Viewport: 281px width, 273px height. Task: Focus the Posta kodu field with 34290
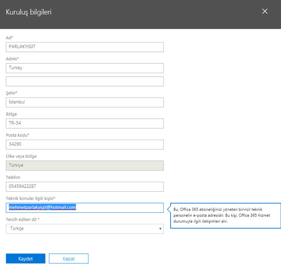tap(85, 145)
